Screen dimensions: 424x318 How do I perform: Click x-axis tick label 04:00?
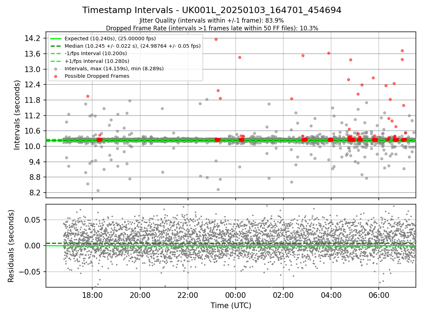point(331,295)
